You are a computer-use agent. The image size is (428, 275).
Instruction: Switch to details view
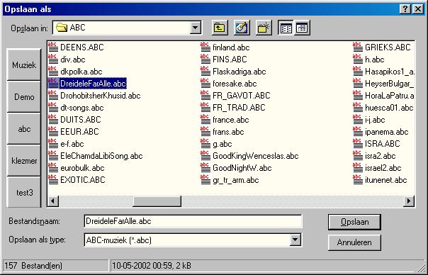pyautogui.click(x=302, y=28)
